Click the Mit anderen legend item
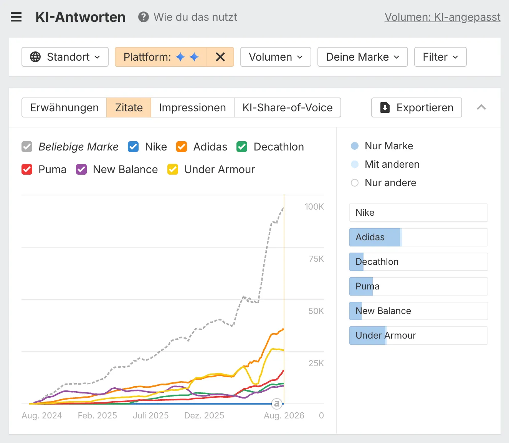The image size is (509, 443). (385, 164)
